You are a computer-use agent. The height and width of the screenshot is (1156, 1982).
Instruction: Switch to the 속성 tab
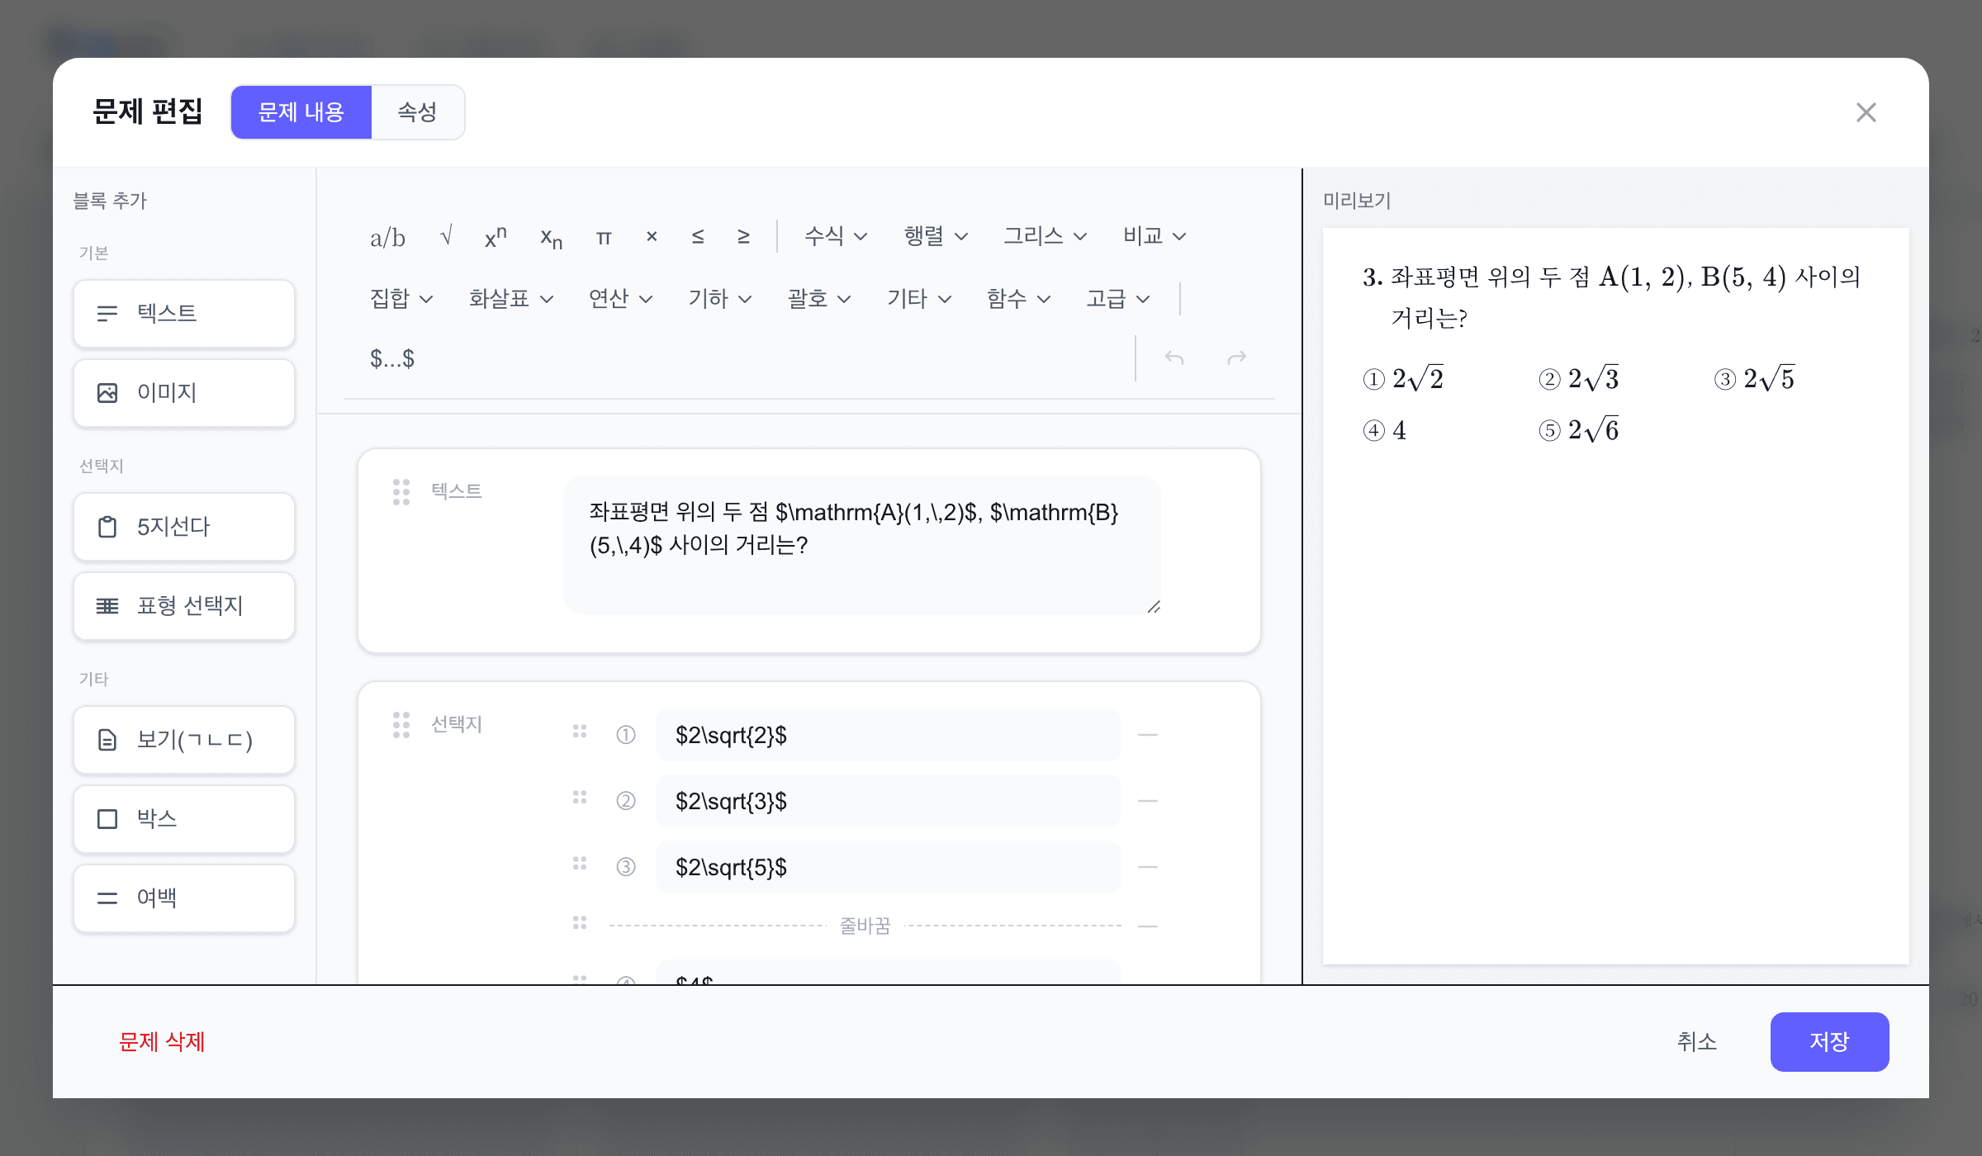click(417, 112)
